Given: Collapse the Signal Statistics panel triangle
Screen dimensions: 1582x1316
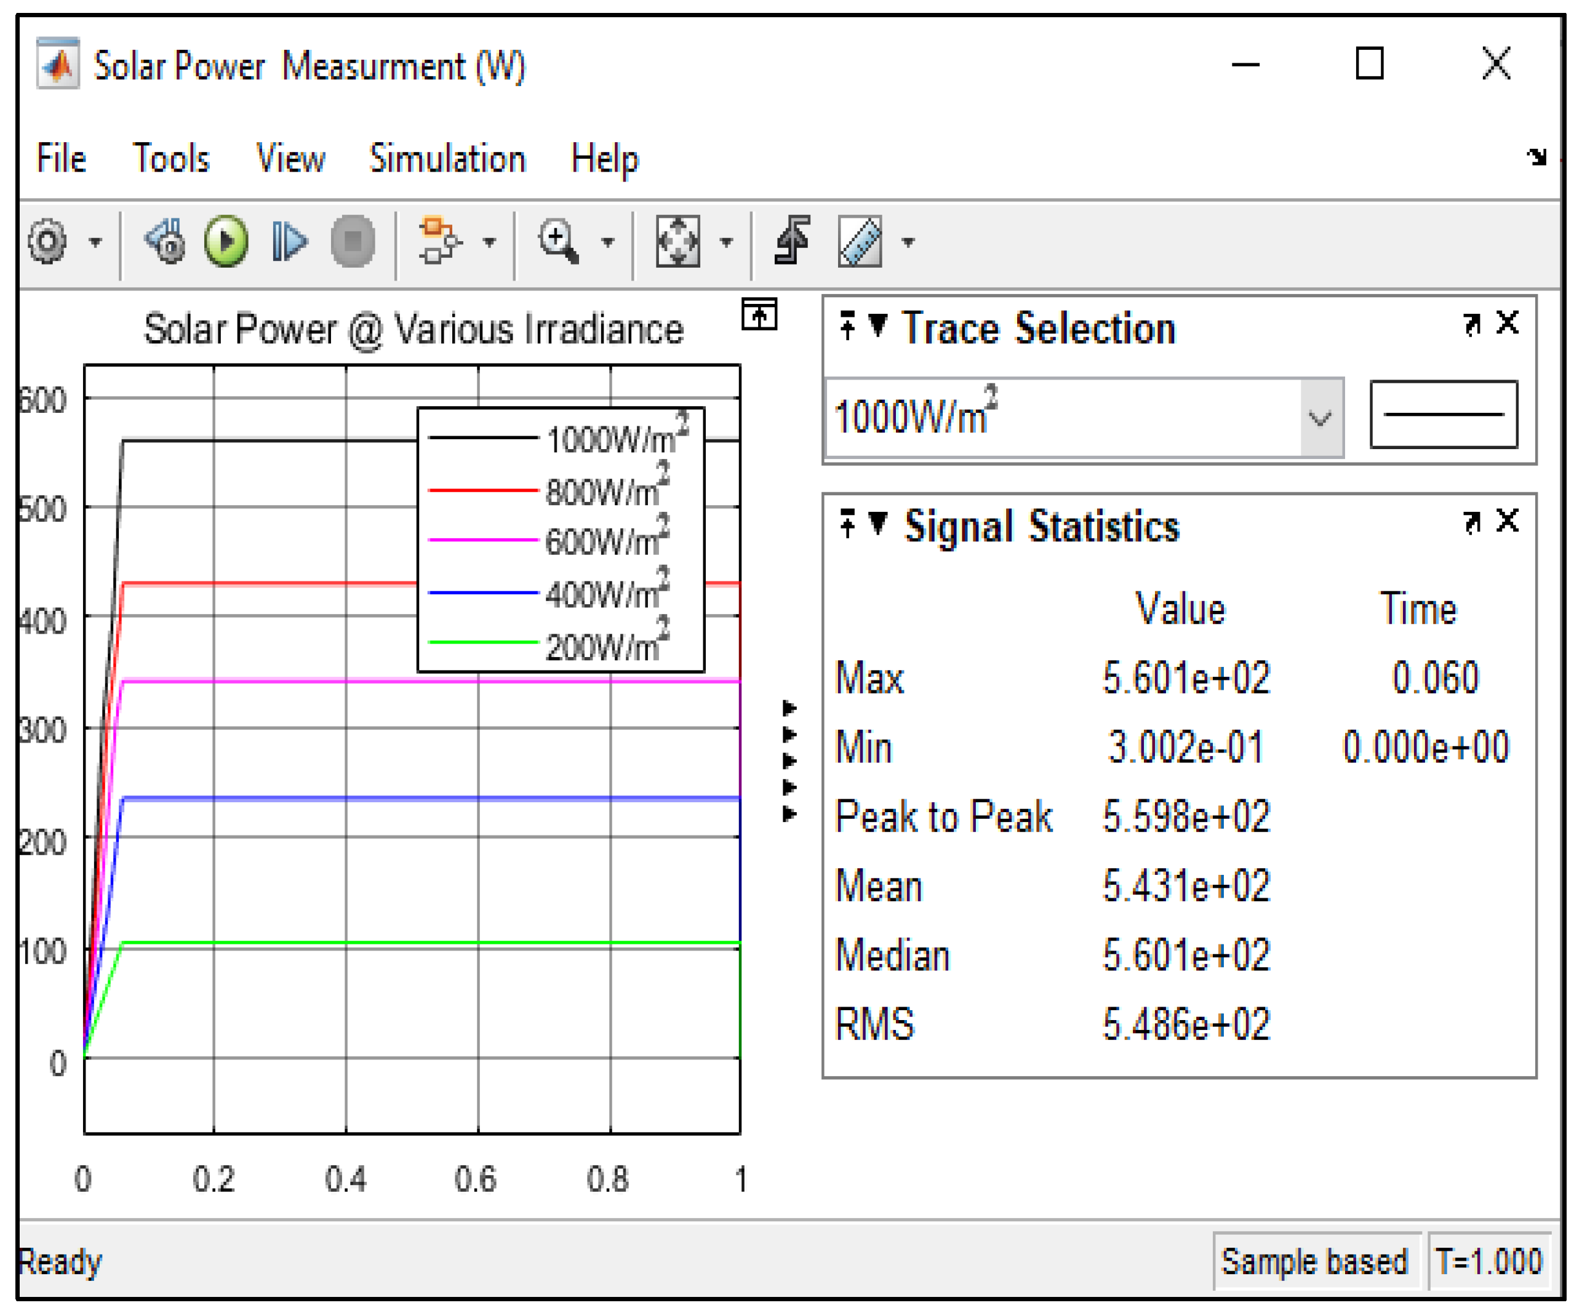Looking at the screenshot, I should (x=877, y=522).
